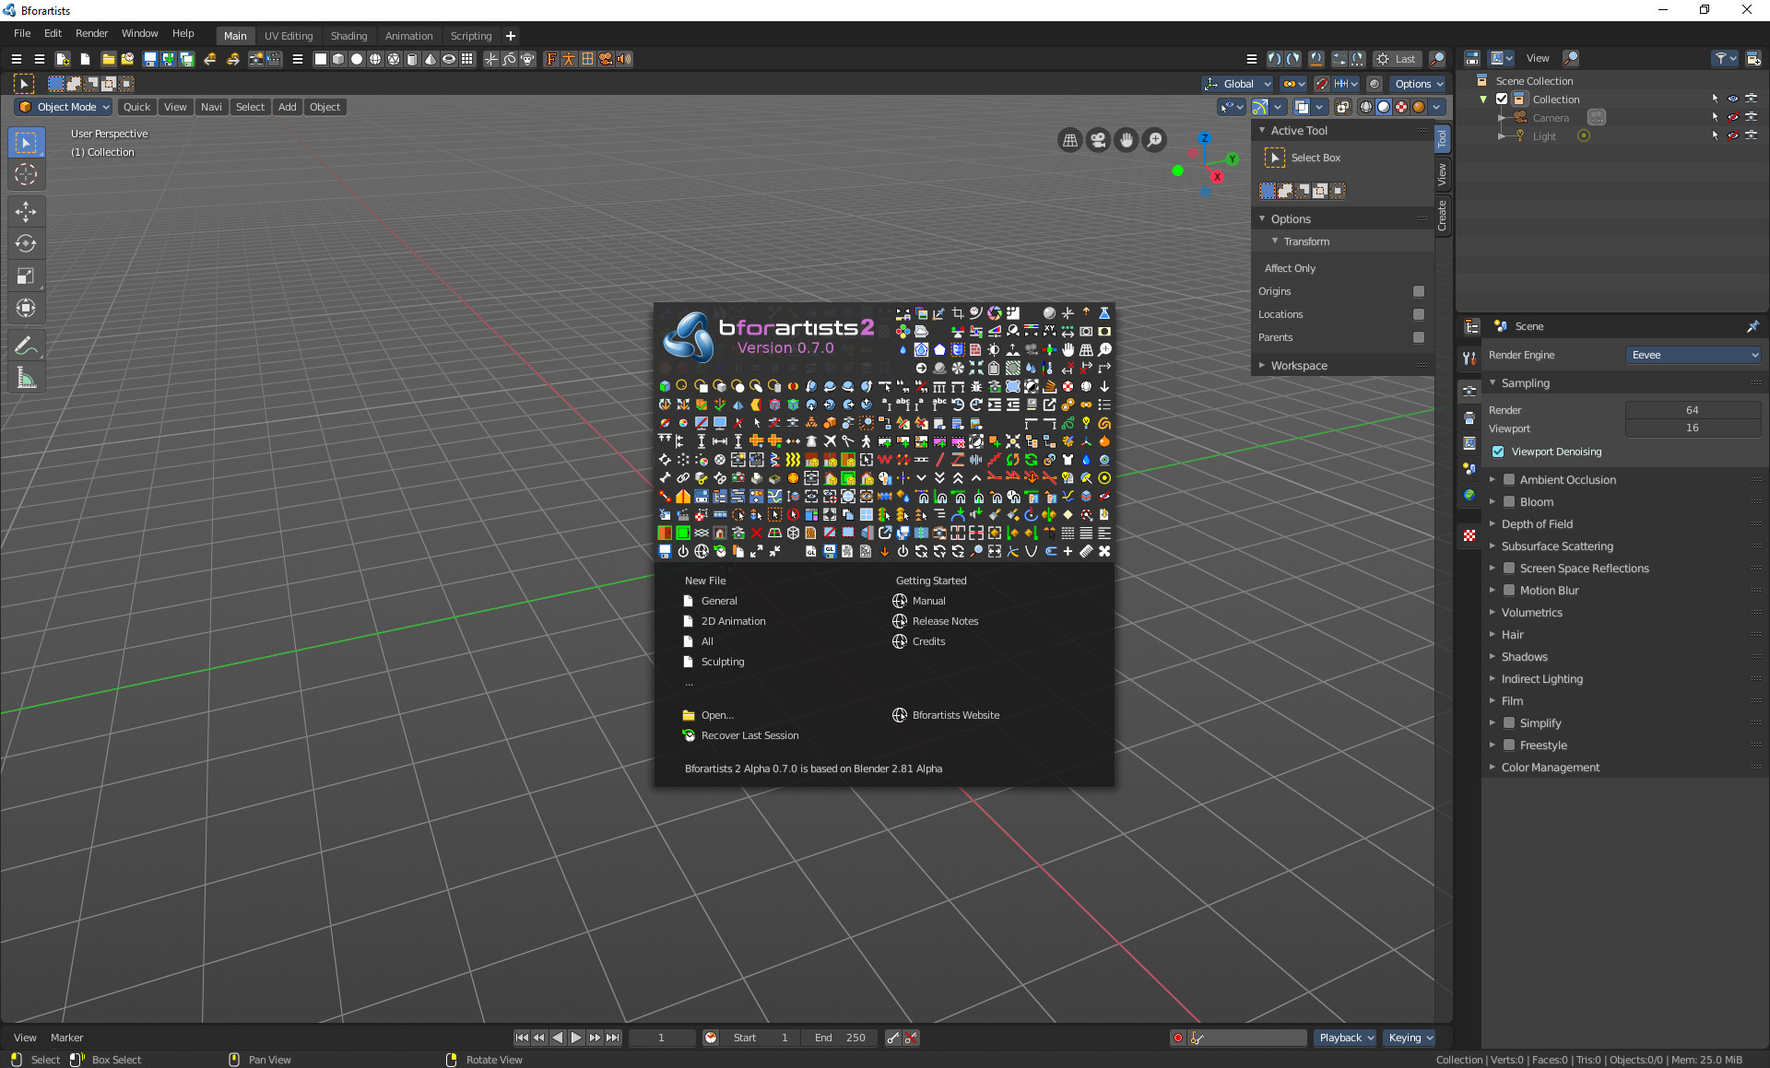This screenshot has width=1770, height=1068.
Task: Select the Scale tool in left toolbar
Action: (26, 276)
